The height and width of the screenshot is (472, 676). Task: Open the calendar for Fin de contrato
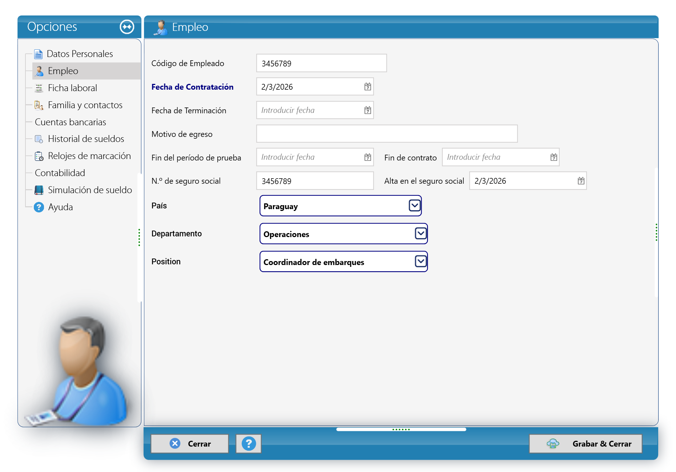(554, 157)
